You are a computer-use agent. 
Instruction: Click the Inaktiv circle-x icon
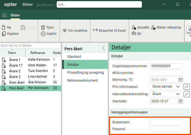click(43, 34)
